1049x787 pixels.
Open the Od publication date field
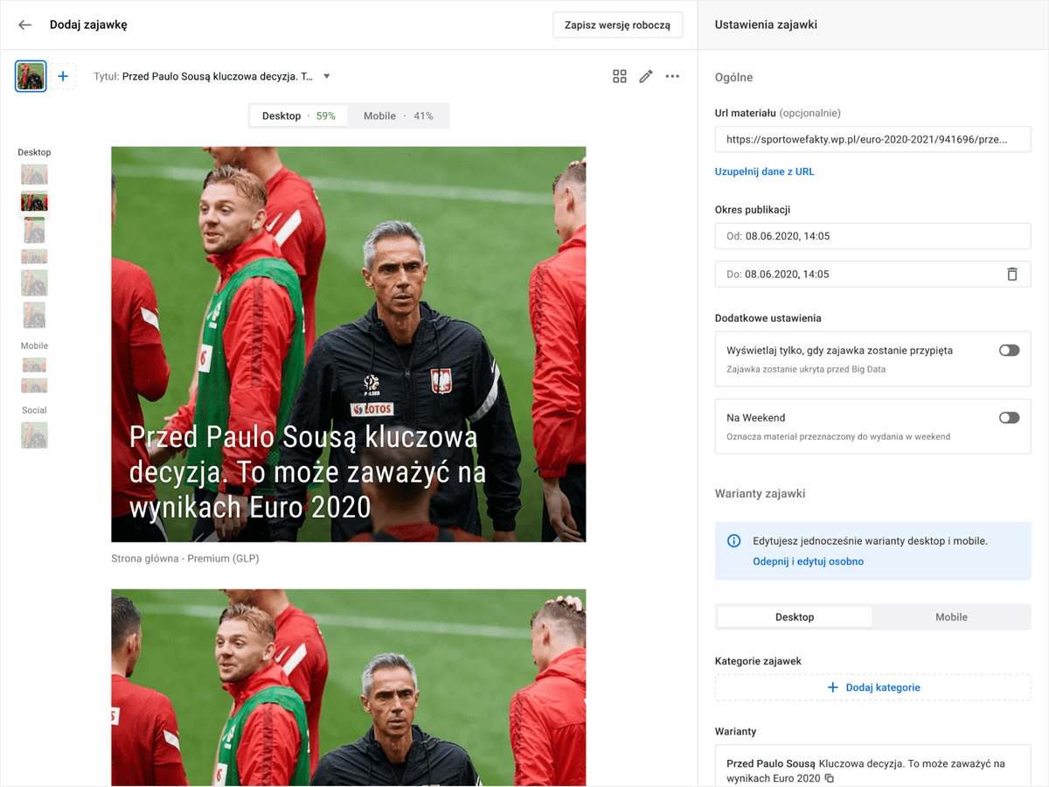pos(872,236)
